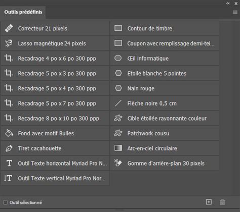The width and height of the screenshot is (240, 212).
Task: Select Flèche noire 0,5 cm preset
Action: [x=165, y=103]
